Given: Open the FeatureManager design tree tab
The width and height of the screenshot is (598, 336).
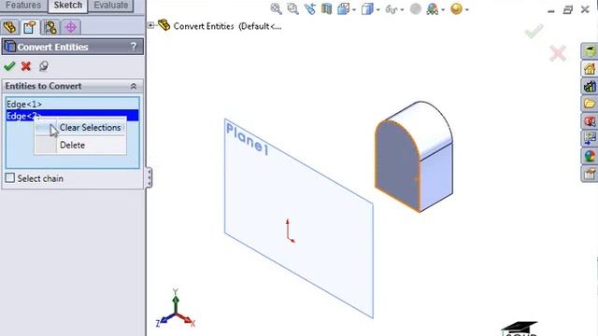Looking at the screenshot, I should [x=10, y=27].
